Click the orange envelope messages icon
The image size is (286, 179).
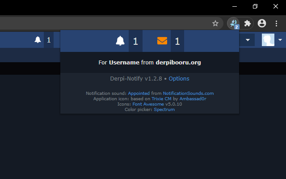(162, 41)
